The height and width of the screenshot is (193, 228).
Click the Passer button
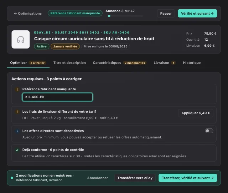pyautogui.click(x=166, y=14)
